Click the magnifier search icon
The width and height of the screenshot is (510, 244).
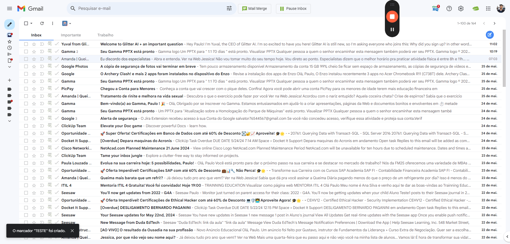73,8
